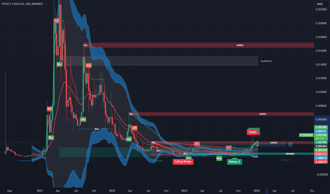Screen dimensions: 330x194
Task: Click the 2022 label on the time axis
Action: click(112, 190)
